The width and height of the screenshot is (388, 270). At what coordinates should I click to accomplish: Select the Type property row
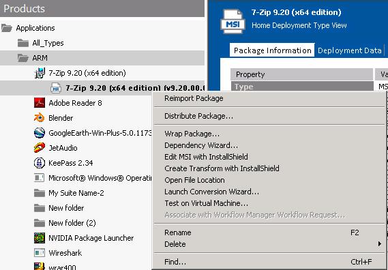[x=301, y=87]
